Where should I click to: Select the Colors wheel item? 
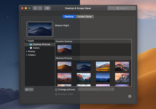click(x=34, y=48)
